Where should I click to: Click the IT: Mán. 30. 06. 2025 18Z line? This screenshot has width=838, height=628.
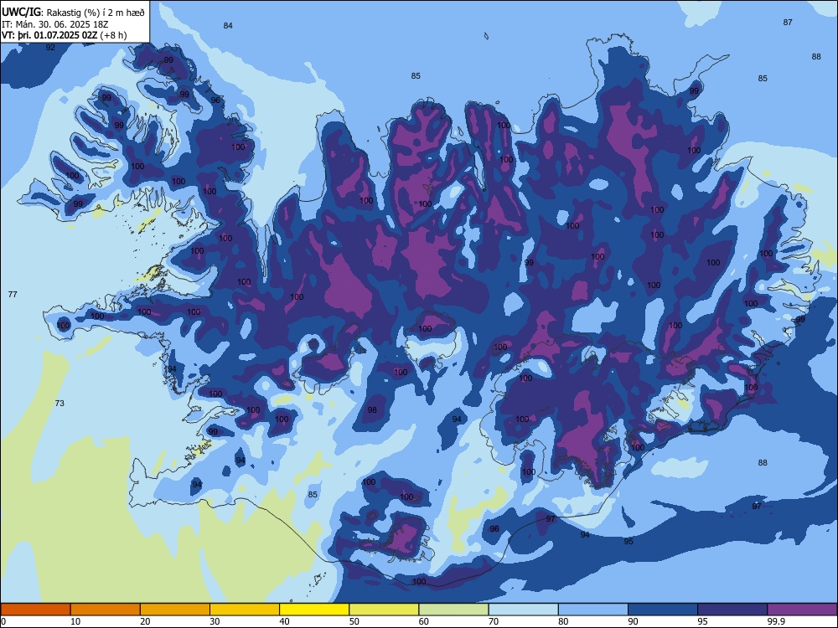tap(55, 24)
